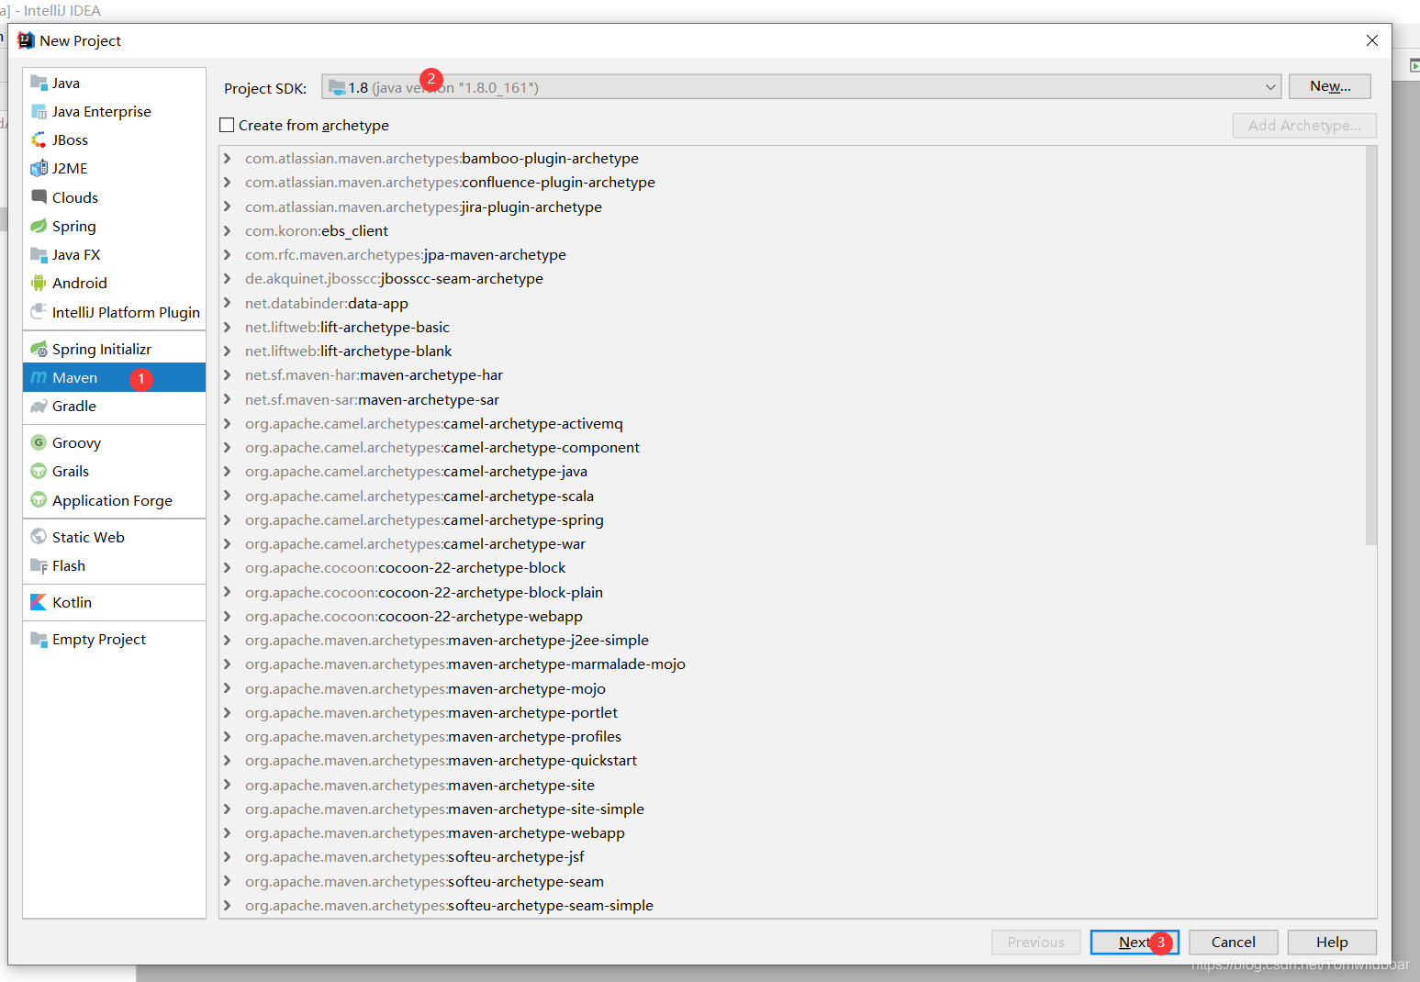Click the Static Web globe icon
This screenshot has height=982, width=1420.
click(x=39, y=537)
